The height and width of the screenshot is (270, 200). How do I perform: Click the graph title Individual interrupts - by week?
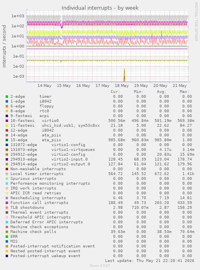tap(100, 8)
